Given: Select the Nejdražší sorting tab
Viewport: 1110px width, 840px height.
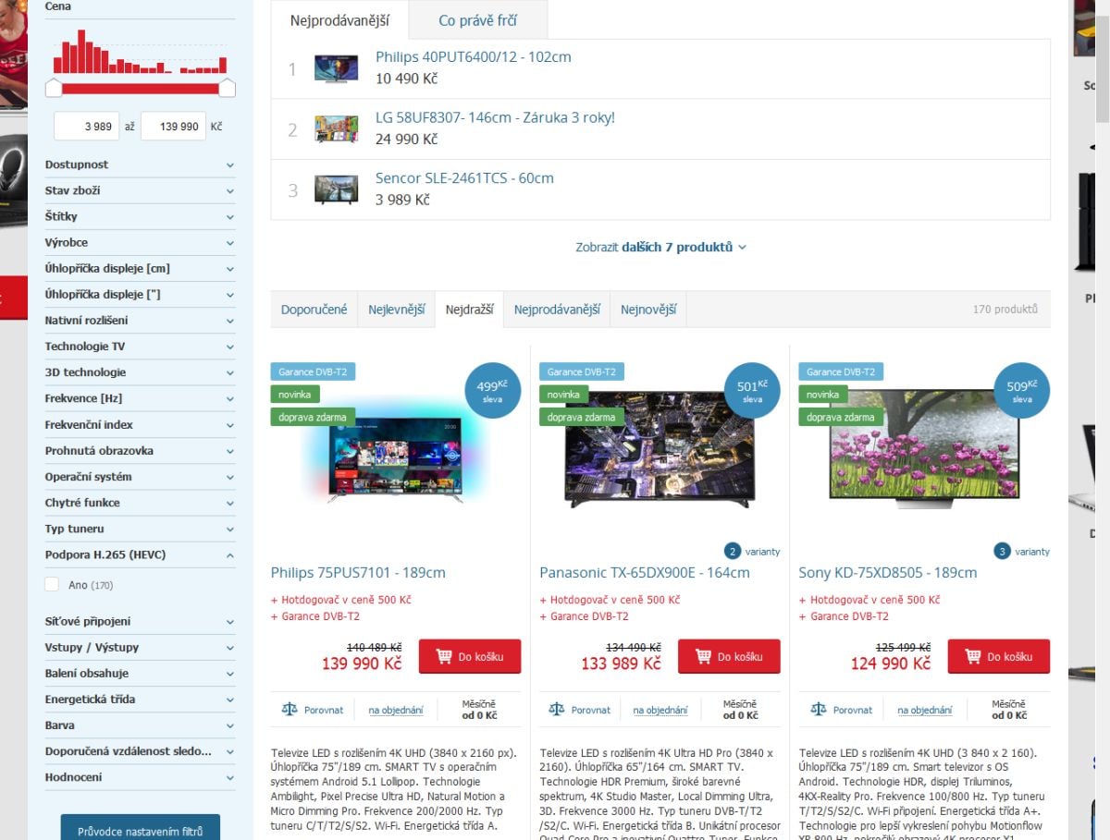Looking at the screenshot, I should tap(469, 310).
